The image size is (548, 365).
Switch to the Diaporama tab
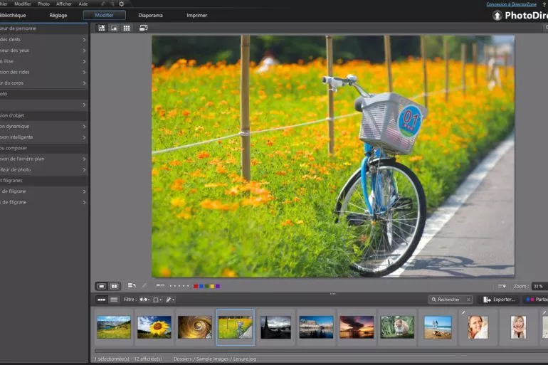tap(150, 16)
